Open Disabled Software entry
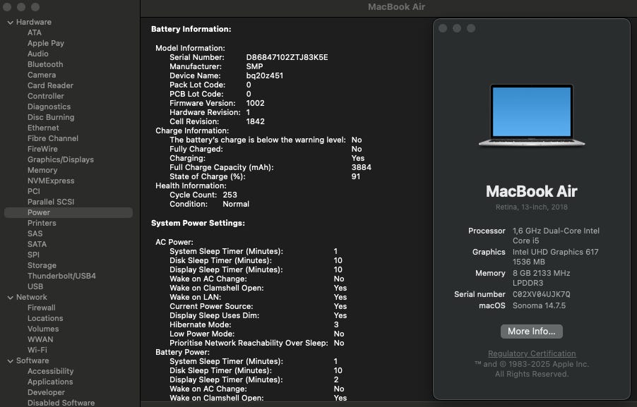637x407 pixels. point(61,403)
